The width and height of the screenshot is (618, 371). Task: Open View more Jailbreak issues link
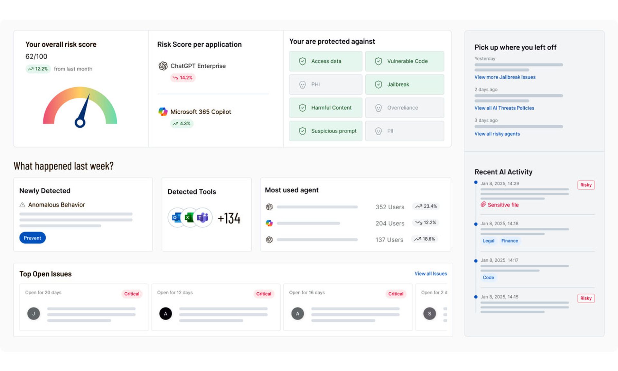pos(505,77)
